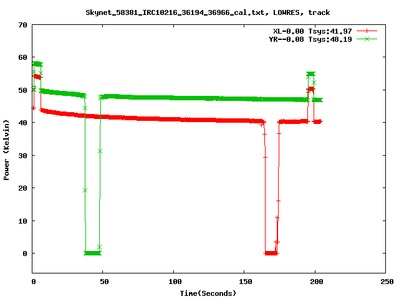Screen dimensions: 399x299
Task: Click the y-axis tick label 10
Action: [22, 221]
